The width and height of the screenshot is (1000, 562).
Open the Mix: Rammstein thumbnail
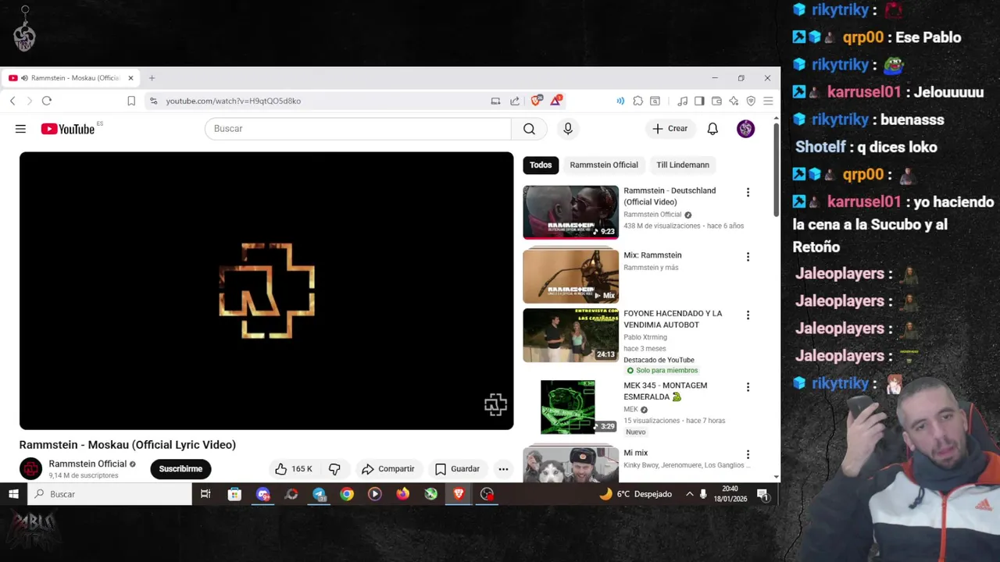570,276
